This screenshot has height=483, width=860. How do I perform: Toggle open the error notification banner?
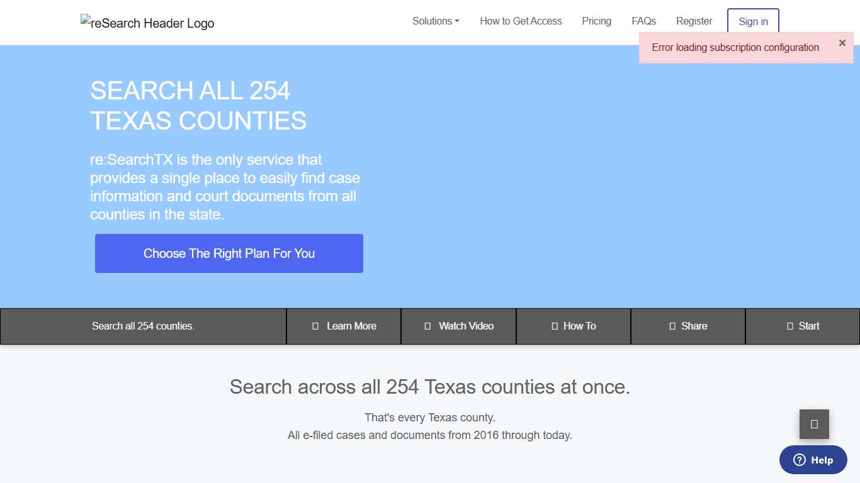click(x=735, y=47)
